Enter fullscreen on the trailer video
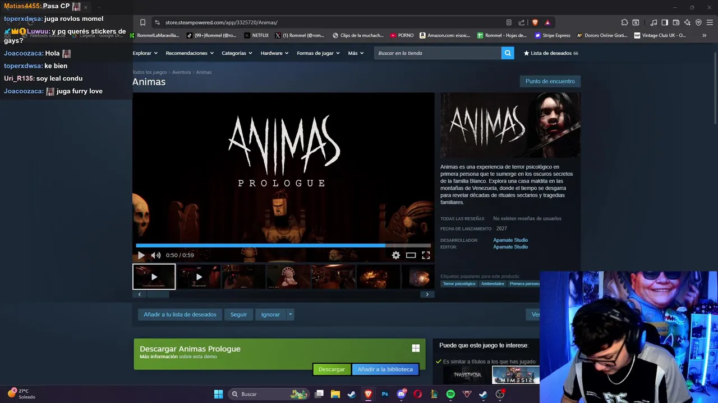 [426, 255]
